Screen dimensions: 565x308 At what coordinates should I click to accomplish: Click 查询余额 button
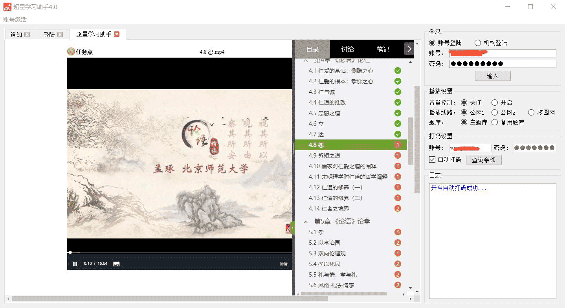point(484,160)
